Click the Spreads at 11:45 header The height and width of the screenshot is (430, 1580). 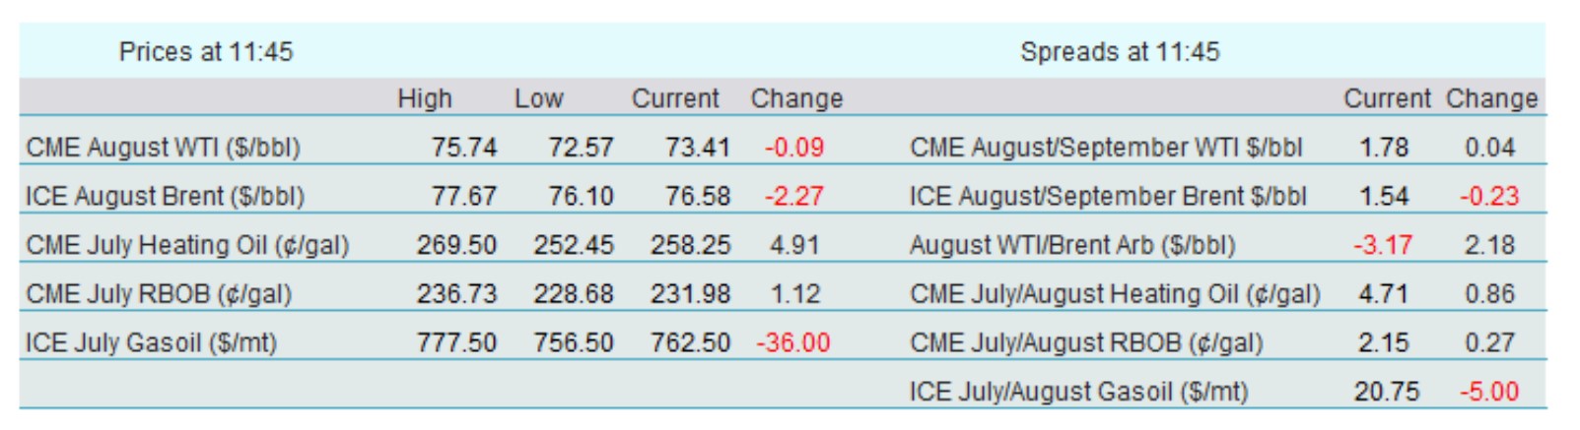click(x=1120, y=51)
